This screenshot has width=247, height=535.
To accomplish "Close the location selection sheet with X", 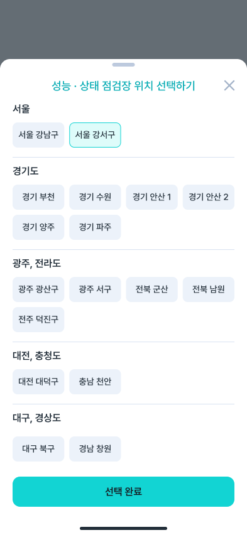I will [x=229, y=85].
